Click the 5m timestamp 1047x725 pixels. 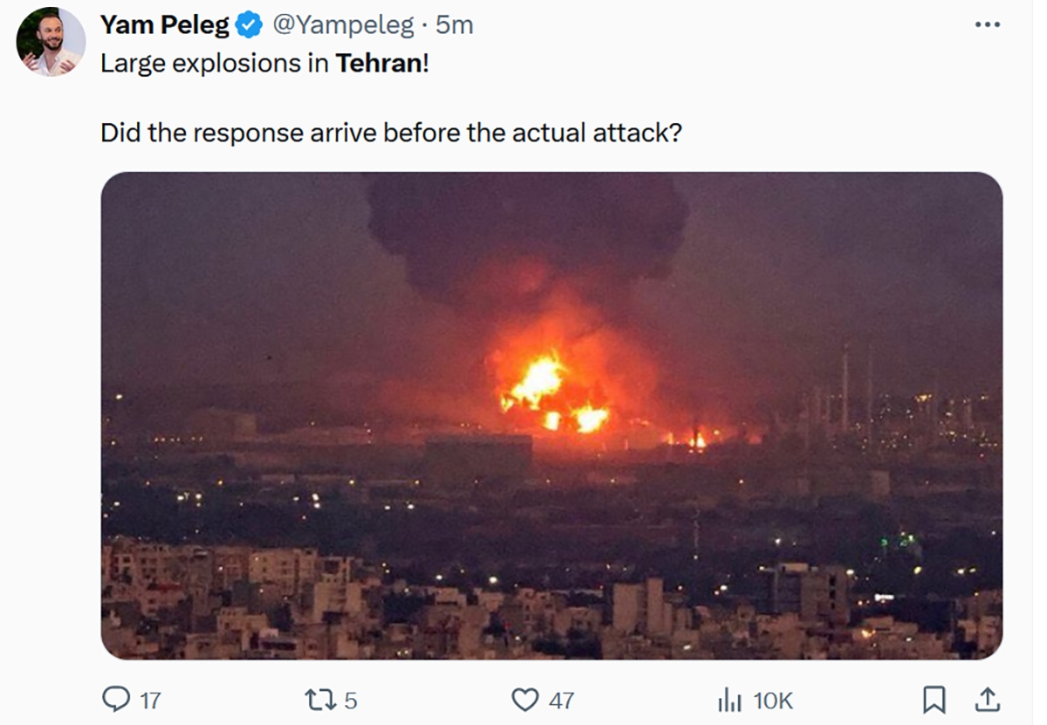(454, 25)
